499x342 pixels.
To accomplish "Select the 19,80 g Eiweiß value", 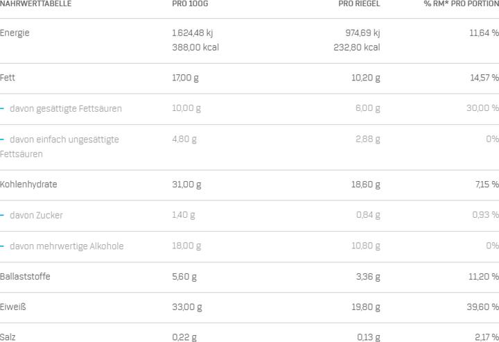I will (366, 307).
